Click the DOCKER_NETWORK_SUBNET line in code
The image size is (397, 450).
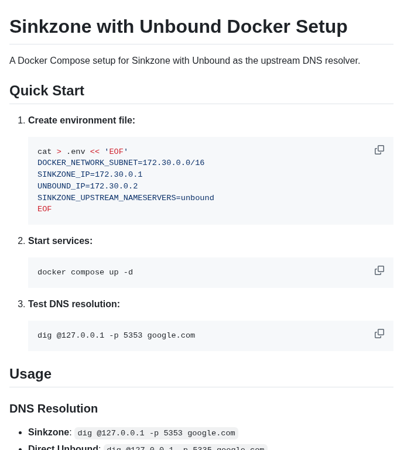121,163
